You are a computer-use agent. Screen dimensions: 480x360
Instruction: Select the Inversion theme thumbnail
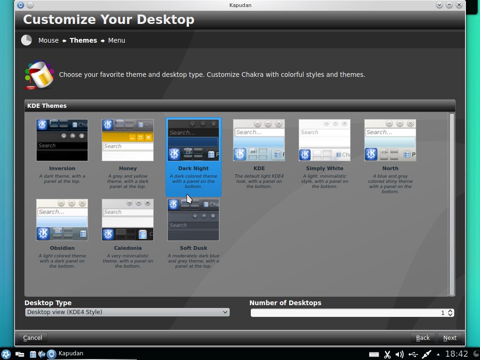pos(62,140)
